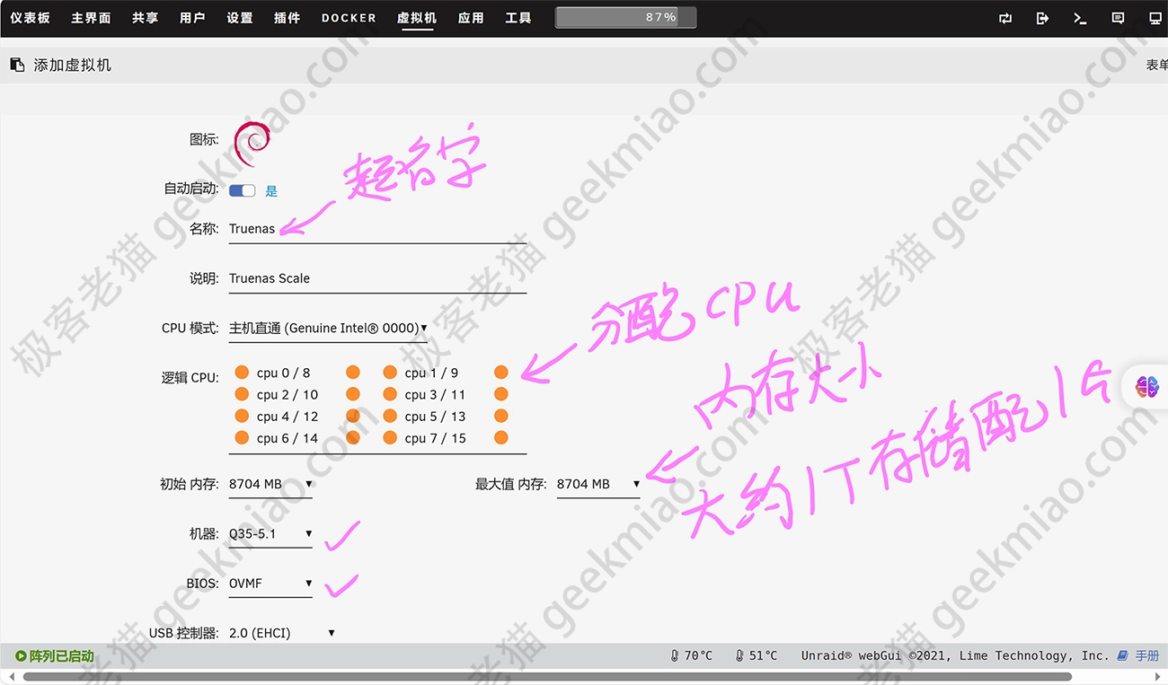Click the colorful brain extension icon
1168x685 pixels.
(1147, 387)
